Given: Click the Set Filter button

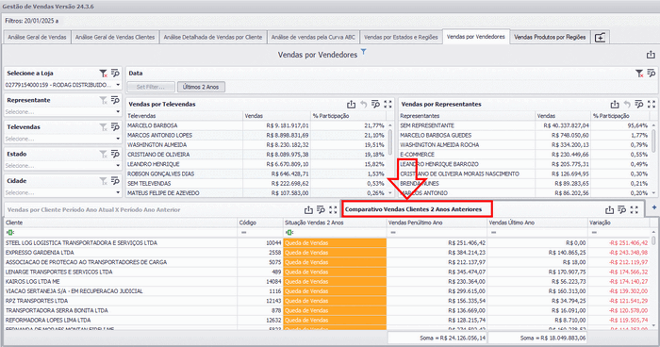Looking at the screenshot, I should 151,87.
